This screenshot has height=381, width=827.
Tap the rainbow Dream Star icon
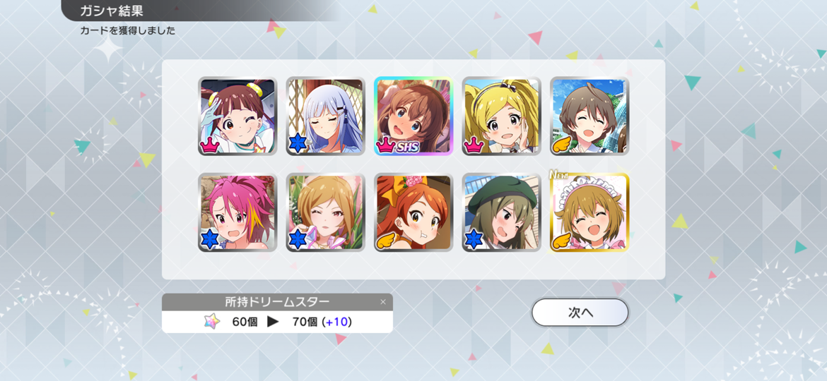point(212,322)
